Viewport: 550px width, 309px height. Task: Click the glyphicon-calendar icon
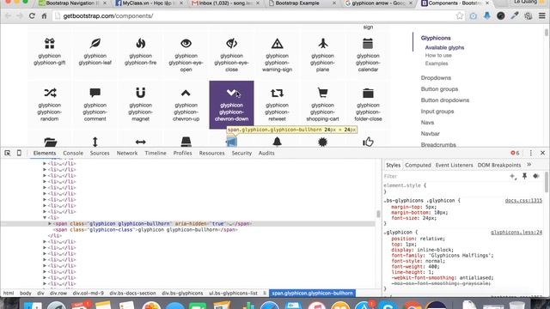pos(368,44)
